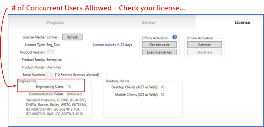Image resolution: width=264 pixels, height=127 pixels.
Task: Click the License expires in 22 days text
Action: coord(113,45)
